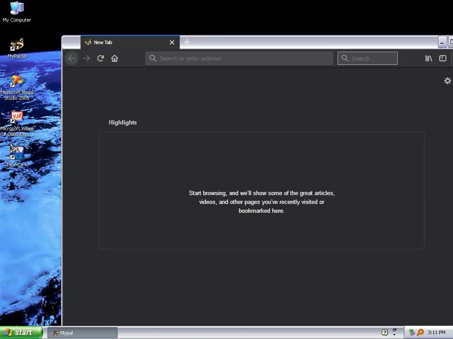Viewport: 453px width, 339px height.
Task: Minimize the Mypal browser window
Action: (x=442, y=42)
